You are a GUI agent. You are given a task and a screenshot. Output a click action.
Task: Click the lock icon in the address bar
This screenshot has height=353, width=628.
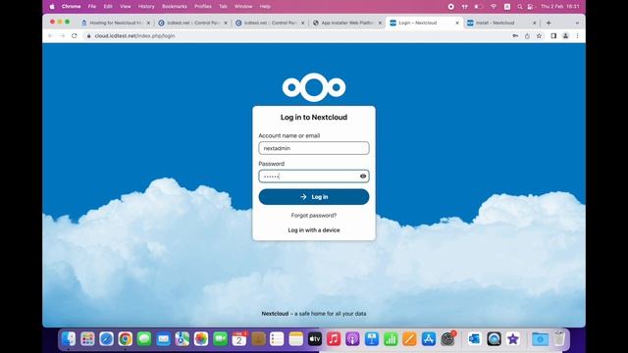point(89,36)
